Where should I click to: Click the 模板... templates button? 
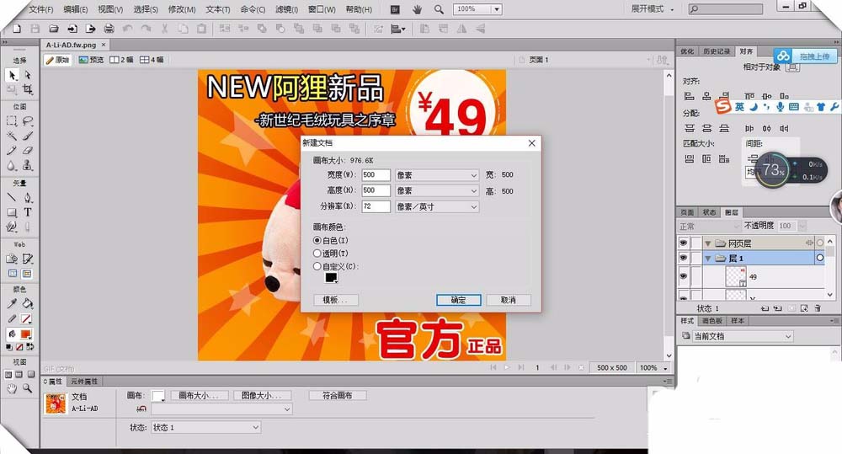pos(336,300)
